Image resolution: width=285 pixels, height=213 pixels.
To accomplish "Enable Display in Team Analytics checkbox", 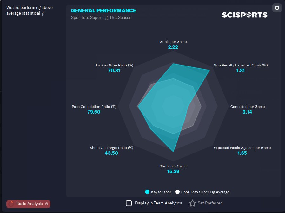I will [x=129, y=203].
